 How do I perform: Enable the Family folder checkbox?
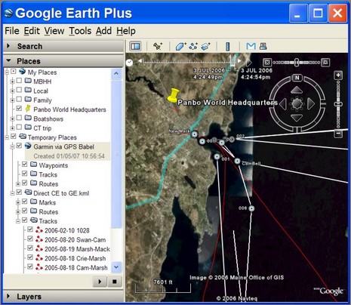19,99
